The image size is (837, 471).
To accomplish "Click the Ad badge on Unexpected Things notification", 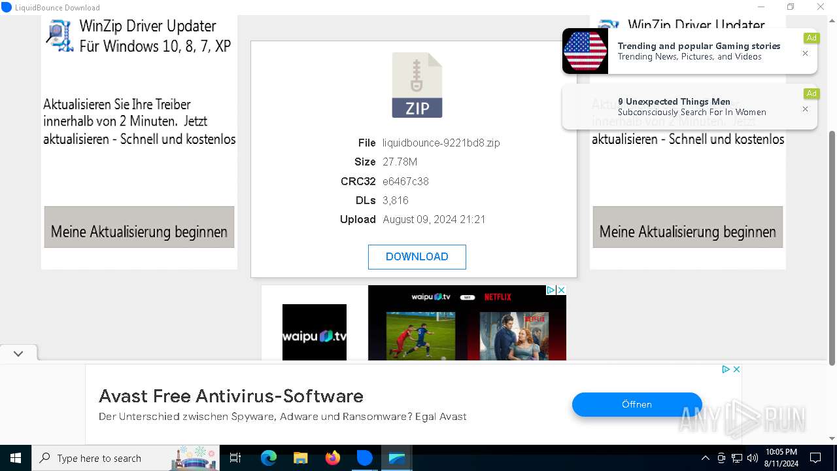I will (811, 94).
